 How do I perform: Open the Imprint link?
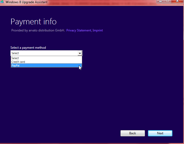98,30
